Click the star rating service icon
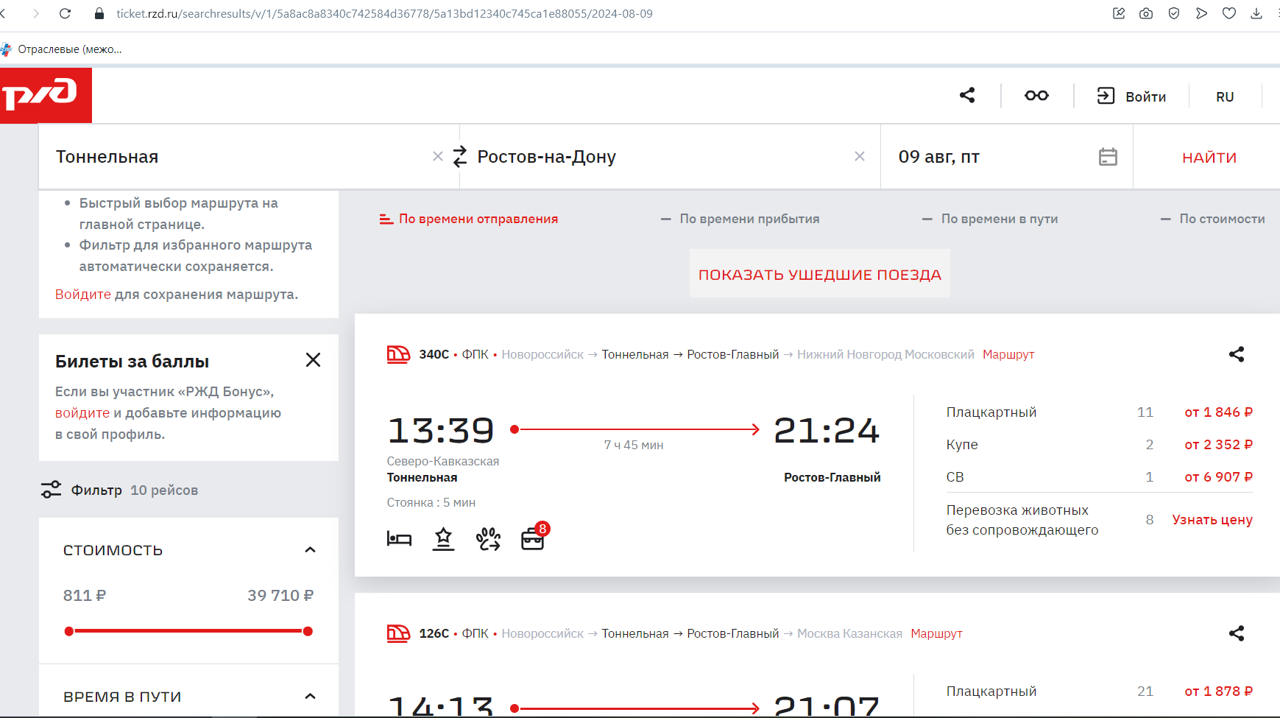 [x=443, y=539]
